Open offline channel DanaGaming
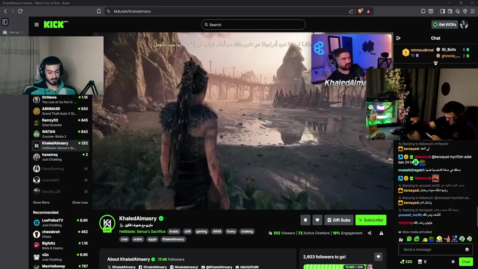 pos(60,168)
